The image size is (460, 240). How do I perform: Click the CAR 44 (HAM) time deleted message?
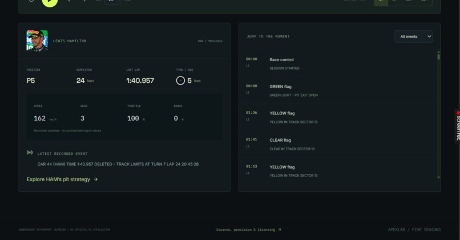(118, 164)
